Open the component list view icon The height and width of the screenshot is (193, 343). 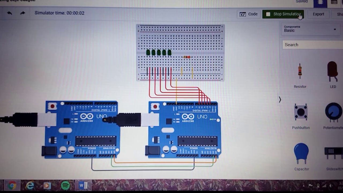[334, 2]
